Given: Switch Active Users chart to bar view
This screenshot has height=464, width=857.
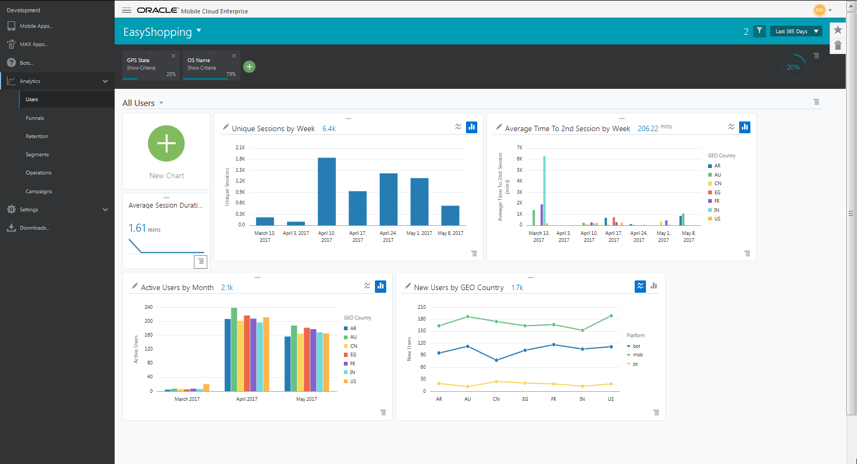Looking at the screenshot, I should click(380, 286).
